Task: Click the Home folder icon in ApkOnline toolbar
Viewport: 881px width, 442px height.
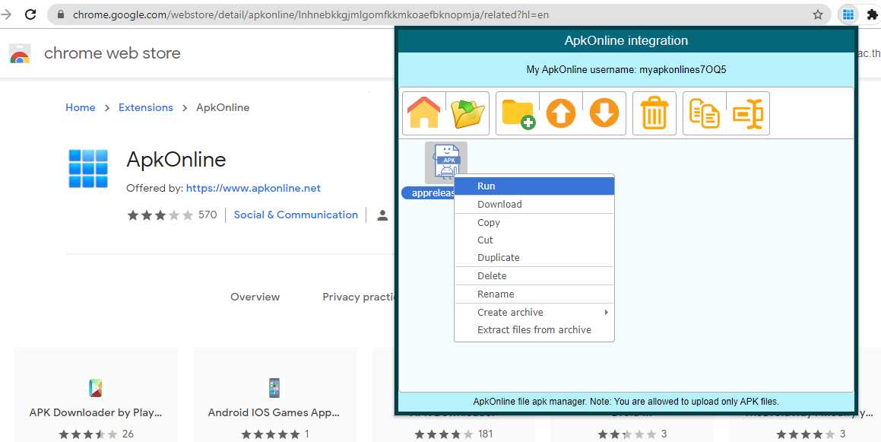Action: [423, 113]
